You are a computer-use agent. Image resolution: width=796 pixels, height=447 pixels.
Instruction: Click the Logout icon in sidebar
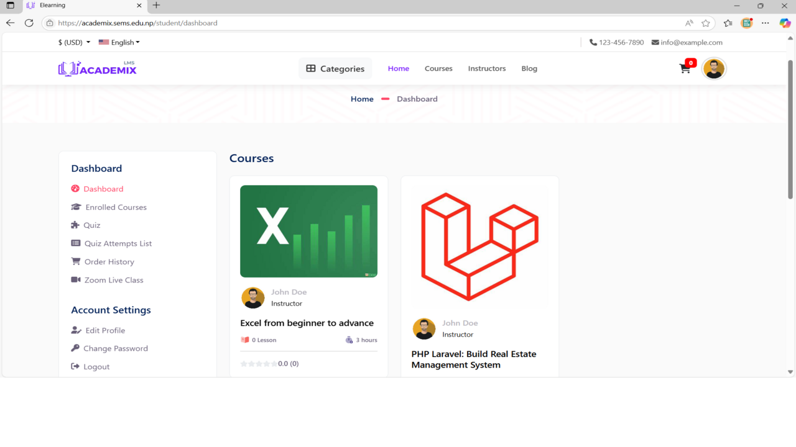[75, 367]
